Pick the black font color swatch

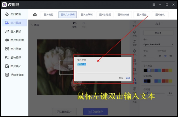coord(145,70)
